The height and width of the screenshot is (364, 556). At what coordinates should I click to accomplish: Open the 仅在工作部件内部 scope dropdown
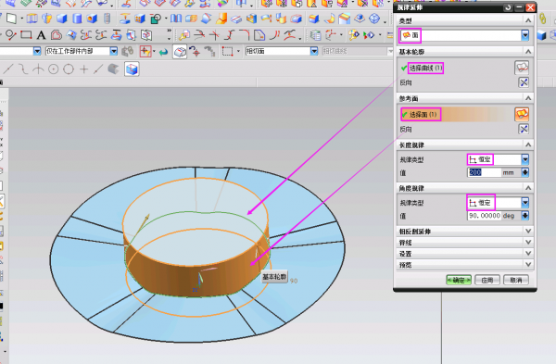pyautogui.click(x=113, y=51)
